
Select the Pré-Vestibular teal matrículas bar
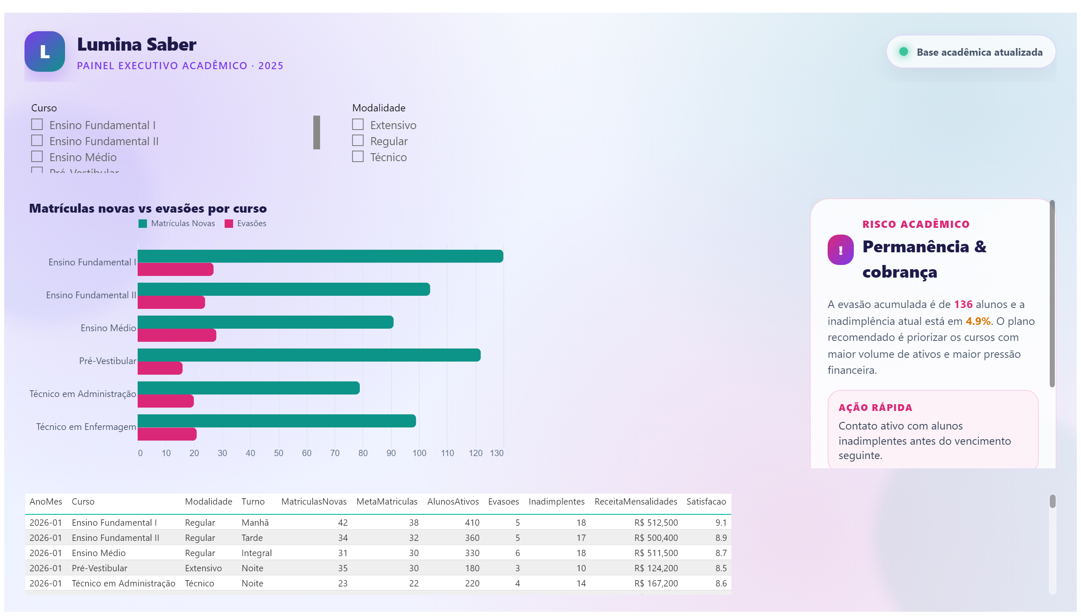pyautogui.click(x=309, y=355)
